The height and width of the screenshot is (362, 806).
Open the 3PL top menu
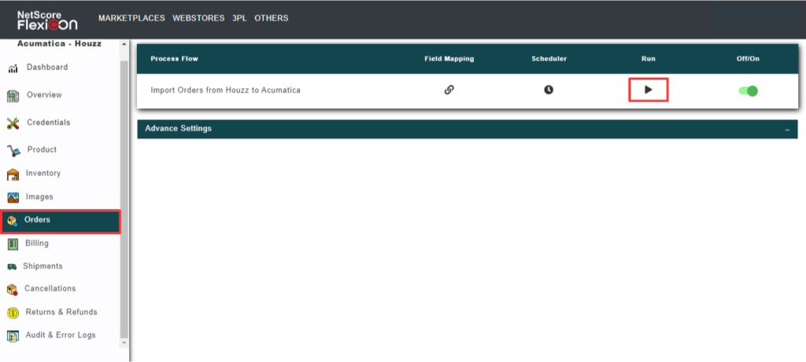pyautogui.click(x=239, y=18)
